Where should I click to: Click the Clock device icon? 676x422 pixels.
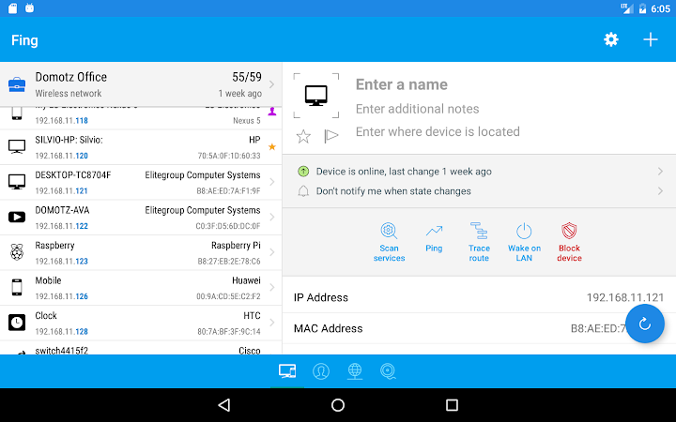tap(17, 322)
